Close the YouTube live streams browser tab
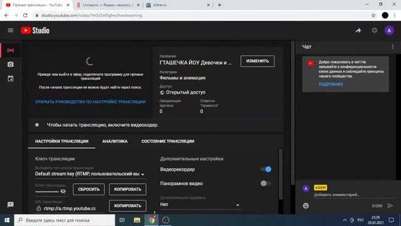 [68, 5]
